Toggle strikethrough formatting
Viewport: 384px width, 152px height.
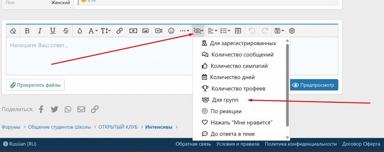tap(66, 31)
